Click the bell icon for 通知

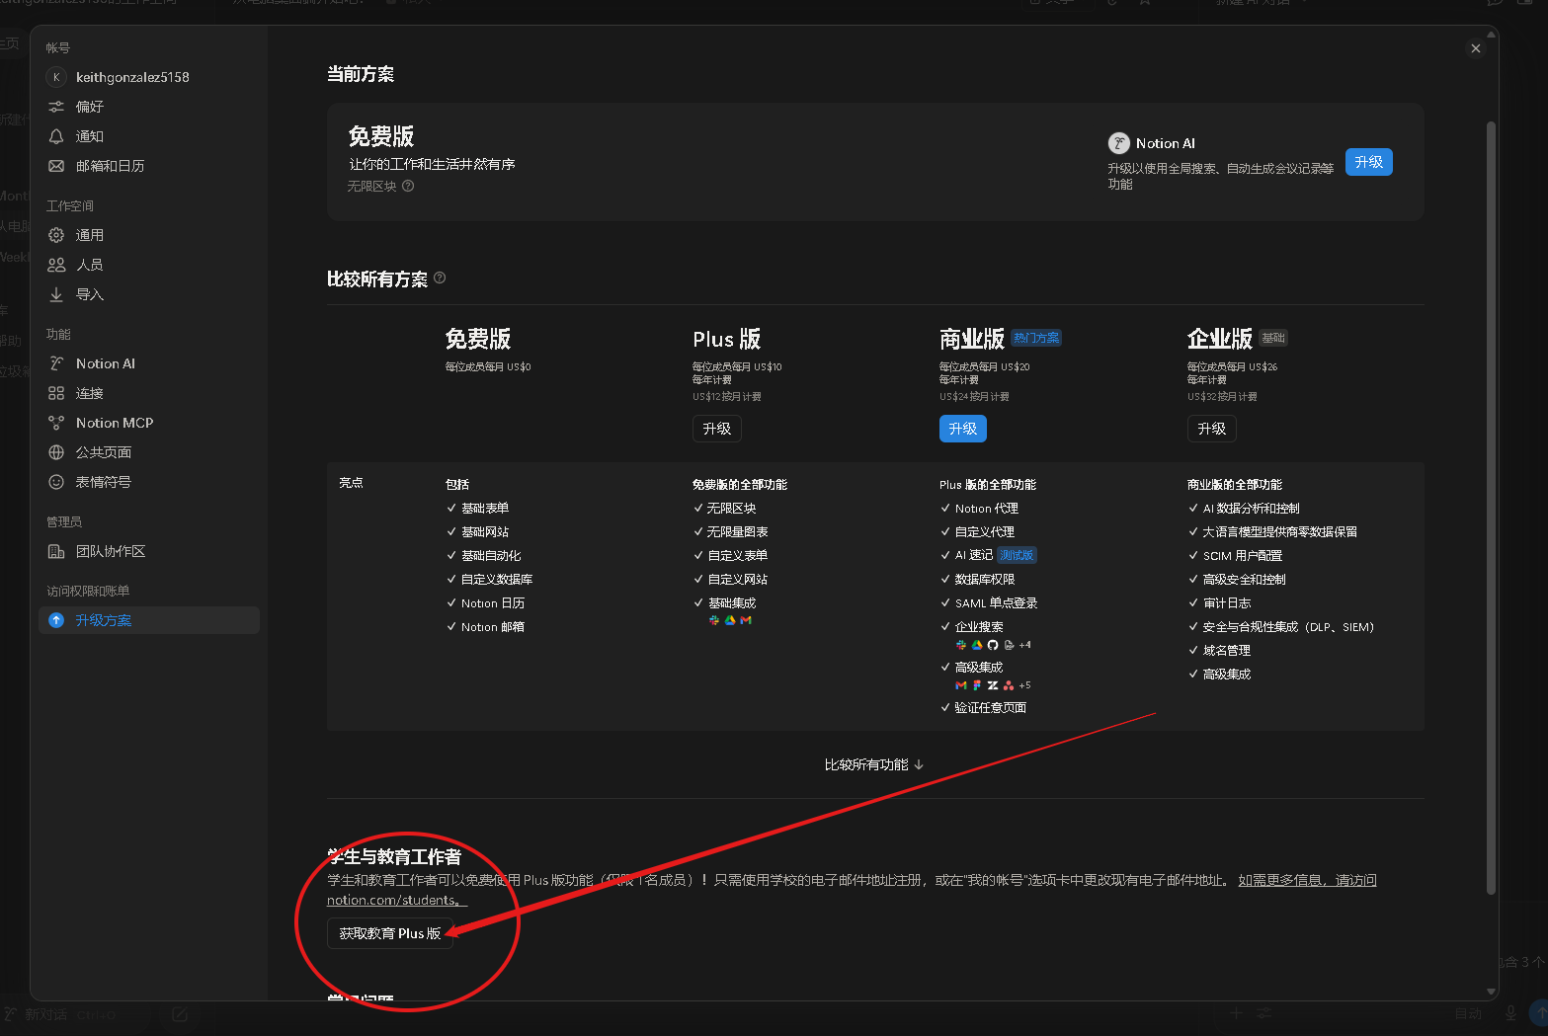point(56,136)
